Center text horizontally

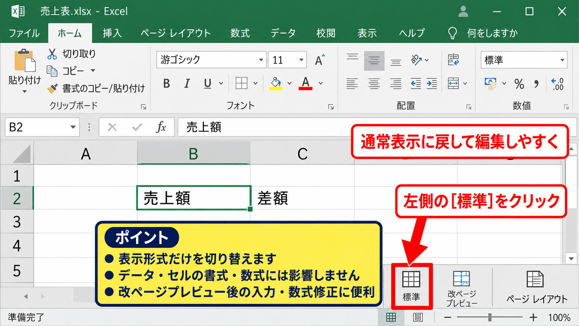click(x=374, y=83)
